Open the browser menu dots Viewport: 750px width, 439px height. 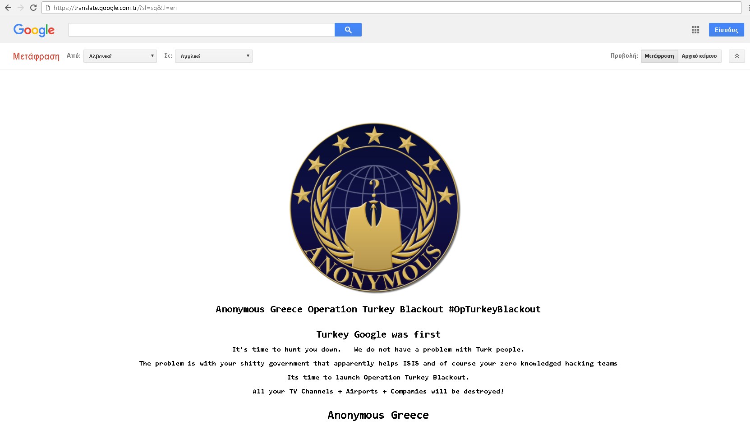click(x=748, y=8)
